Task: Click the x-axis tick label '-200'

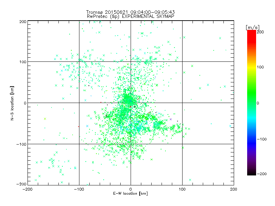Action: pos(27,189)
